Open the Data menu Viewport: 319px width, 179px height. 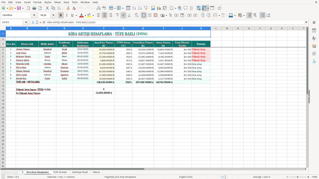tap(66, 2)
